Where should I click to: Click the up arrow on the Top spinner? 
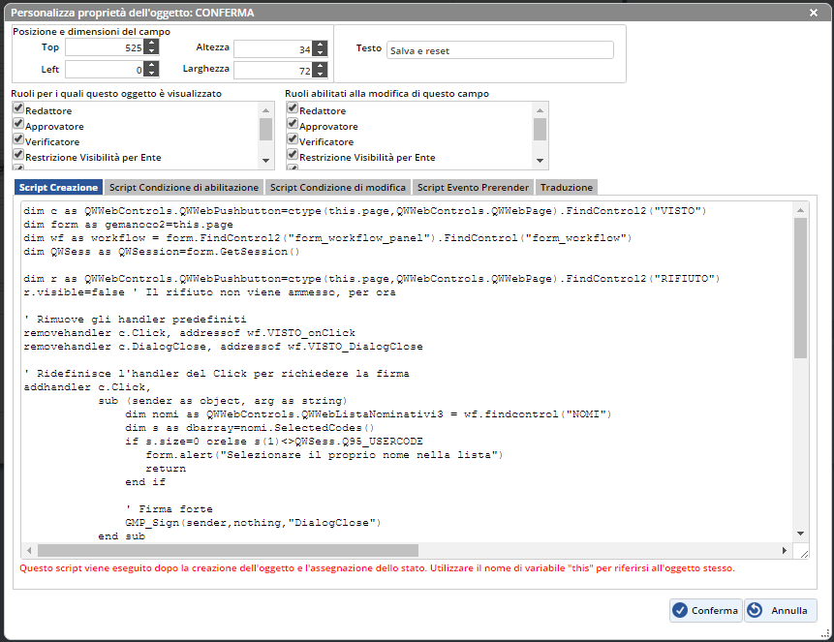click(151, 43)
